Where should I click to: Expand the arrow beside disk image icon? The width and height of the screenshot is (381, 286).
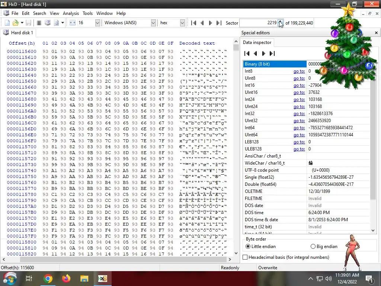(x=63, y=23)
